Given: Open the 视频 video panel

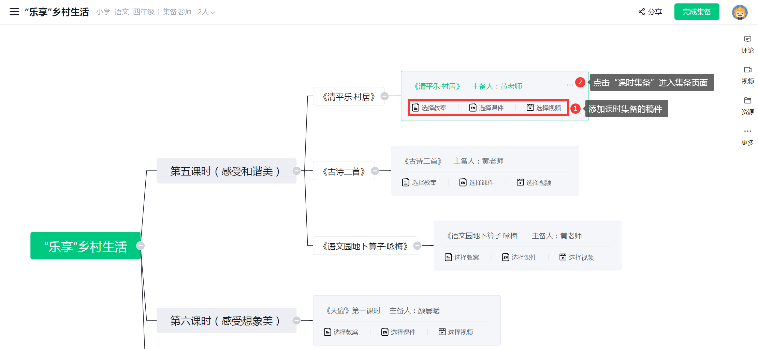Looking at the screenshot, I should coord(747,75).
